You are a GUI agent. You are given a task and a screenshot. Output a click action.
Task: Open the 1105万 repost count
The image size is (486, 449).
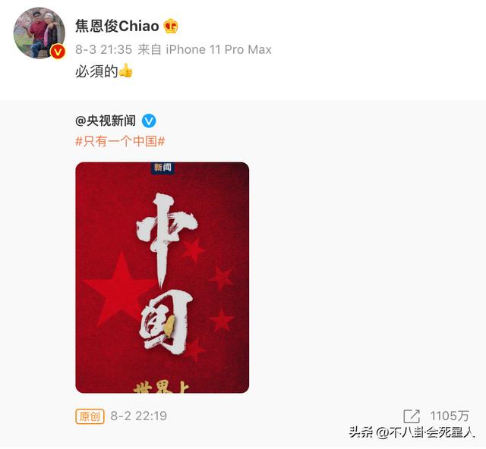pyautogui.click(x=450, y=416)
